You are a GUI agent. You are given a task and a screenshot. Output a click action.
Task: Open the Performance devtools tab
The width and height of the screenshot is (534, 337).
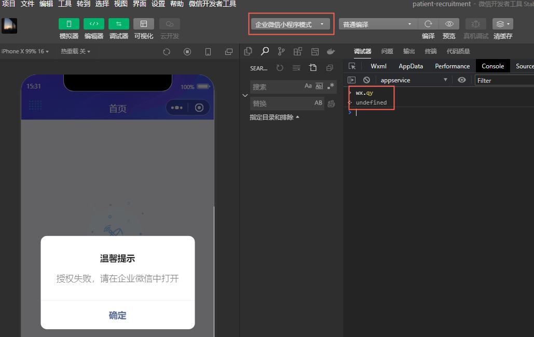453,66
